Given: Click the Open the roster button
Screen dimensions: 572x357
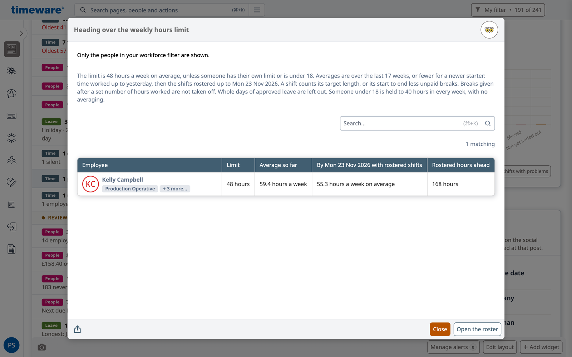Looking at the screenshot, I should click(477, 329).
